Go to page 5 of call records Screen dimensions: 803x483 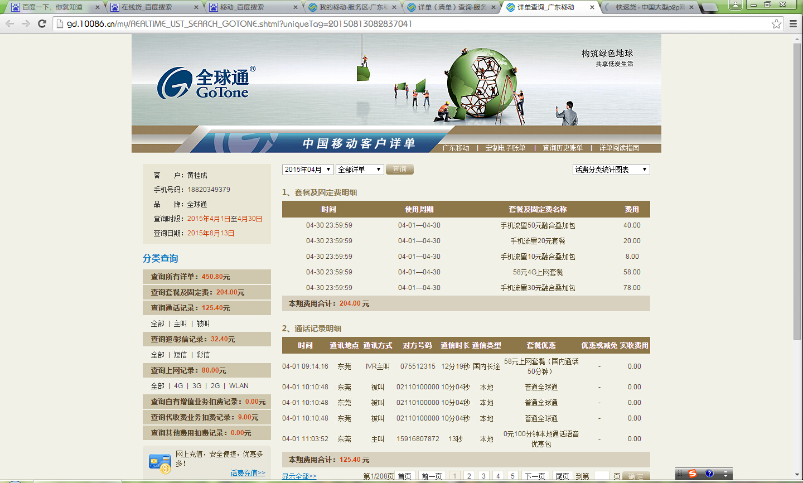point(512,476)
